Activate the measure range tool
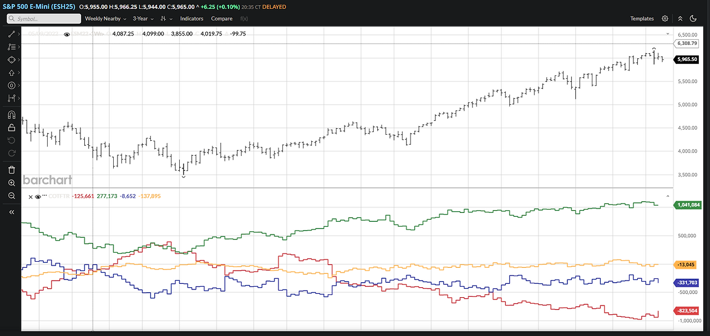 coord(12,98)
